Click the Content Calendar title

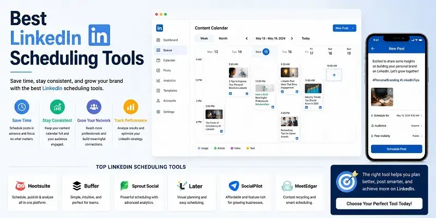pos(211,28)
